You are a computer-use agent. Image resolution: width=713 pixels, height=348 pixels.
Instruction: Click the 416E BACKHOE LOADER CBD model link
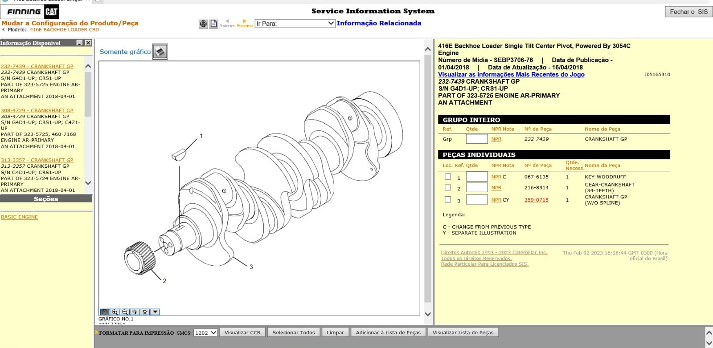[64, 30]
